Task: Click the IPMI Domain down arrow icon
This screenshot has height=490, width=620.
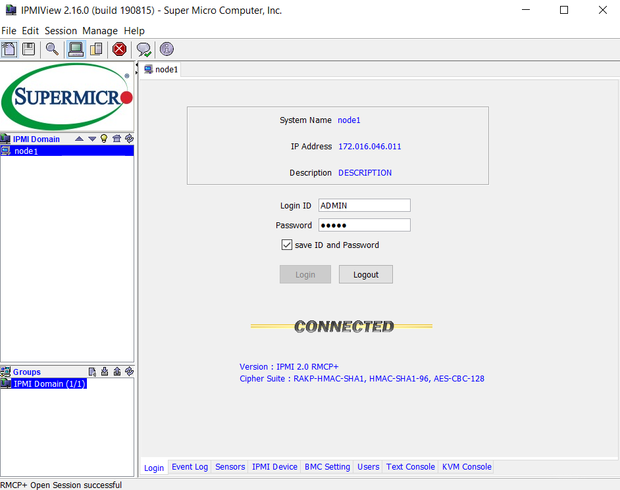Action: tap(92, 139)
